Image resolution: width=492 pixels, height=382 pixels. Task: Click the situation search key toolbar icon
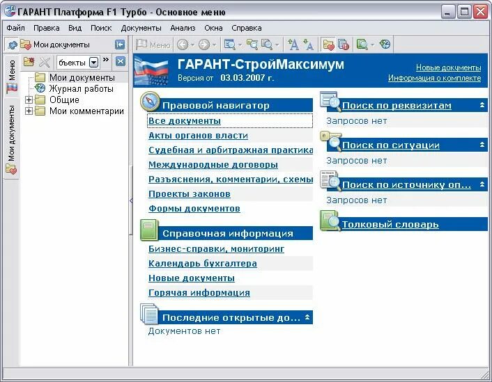(x=252, y=45)
